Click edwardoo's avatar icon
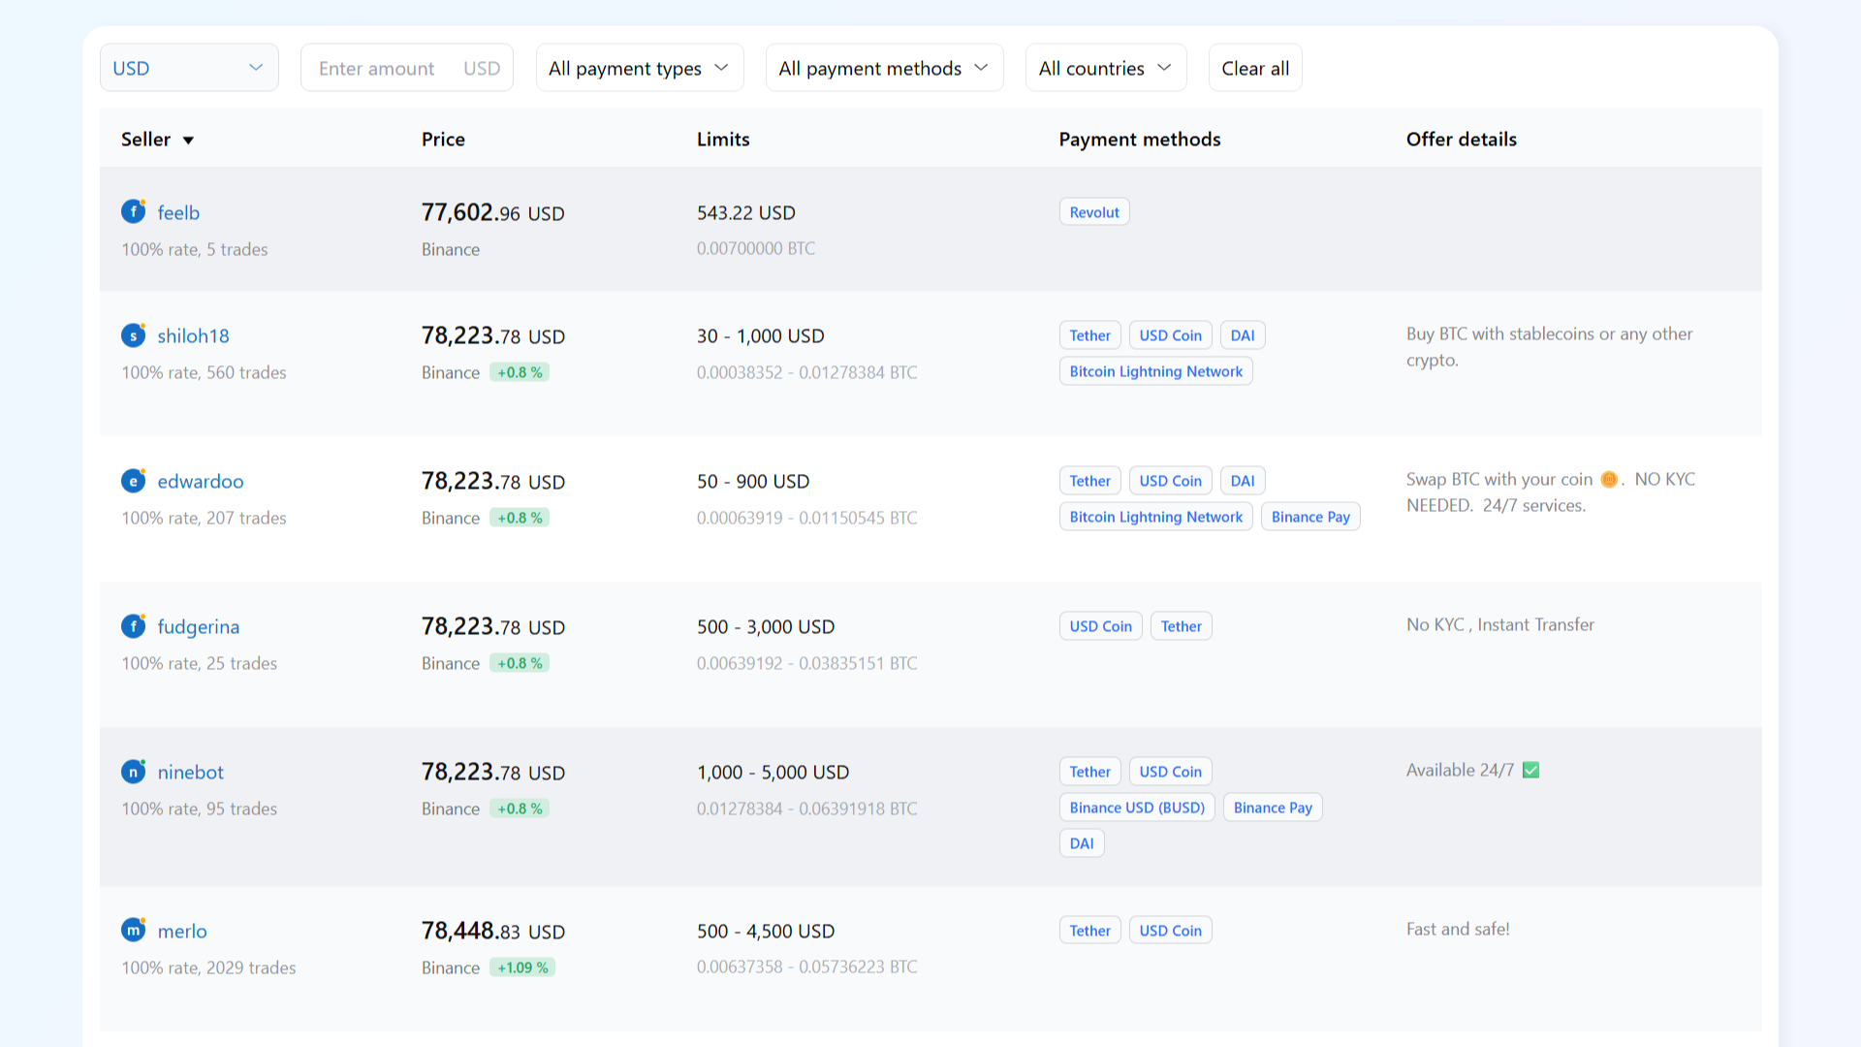Image resolution: width=1861 pixels, height=1047 pixels. (x=133, y=480)
